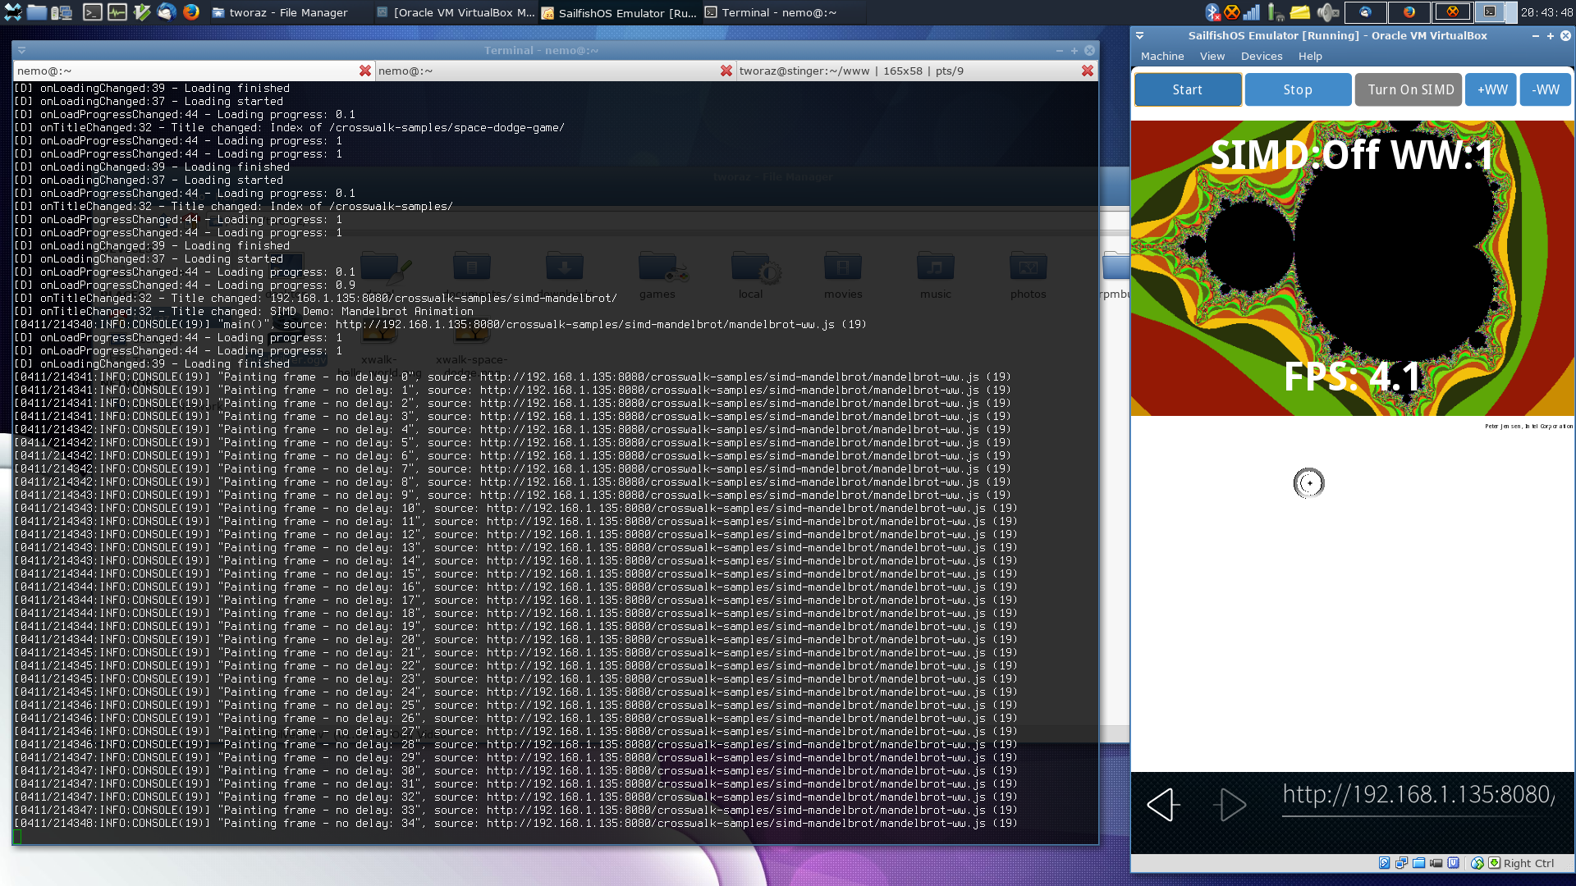The width and height of the screenshot is (1576, 886).
Task: Click the Bluetooth tray icon
Action: pyautogui.click(x=1212, y=12)
